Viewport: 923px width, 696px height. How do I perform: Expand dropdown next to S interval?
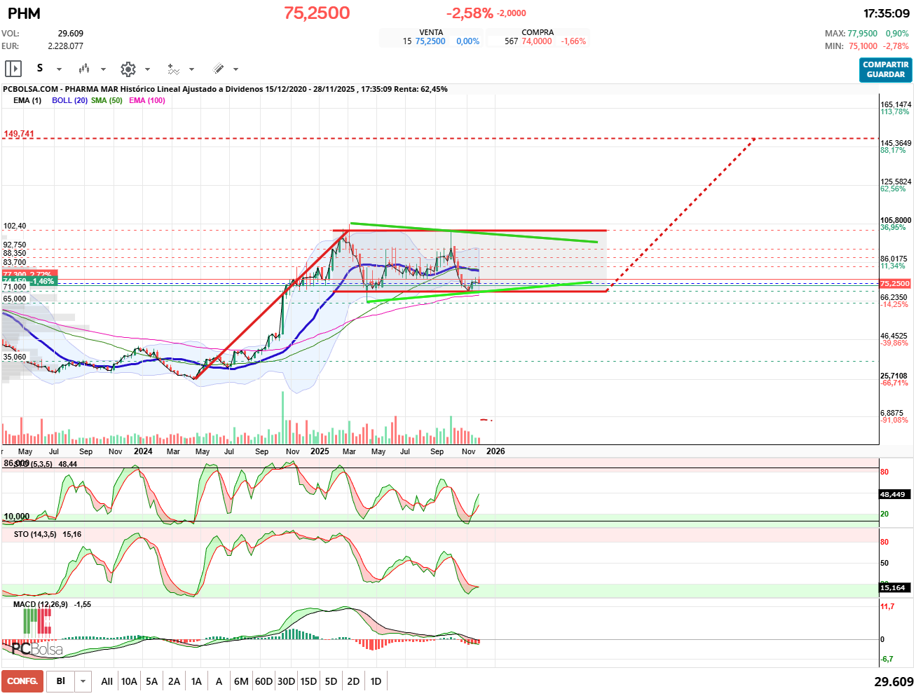point(59,69)
